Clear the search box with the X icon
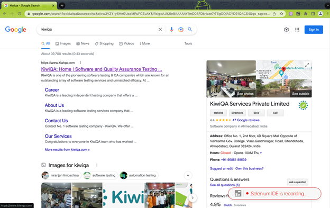This screenshot has width=330, height=208. coord(160,30)
